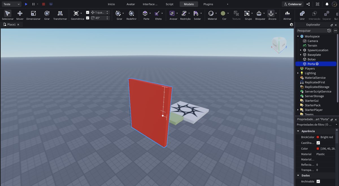Click the Pesquisar search field
This screenshot has height=186, width=339.
(311, 30)
